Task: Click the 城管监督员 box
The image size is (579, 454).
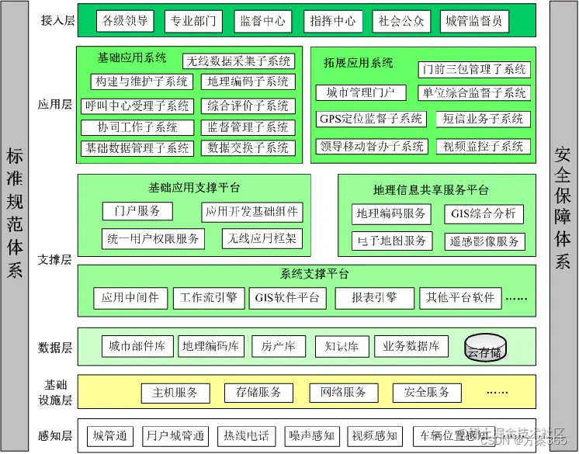Action: click(x=474, y=22)
